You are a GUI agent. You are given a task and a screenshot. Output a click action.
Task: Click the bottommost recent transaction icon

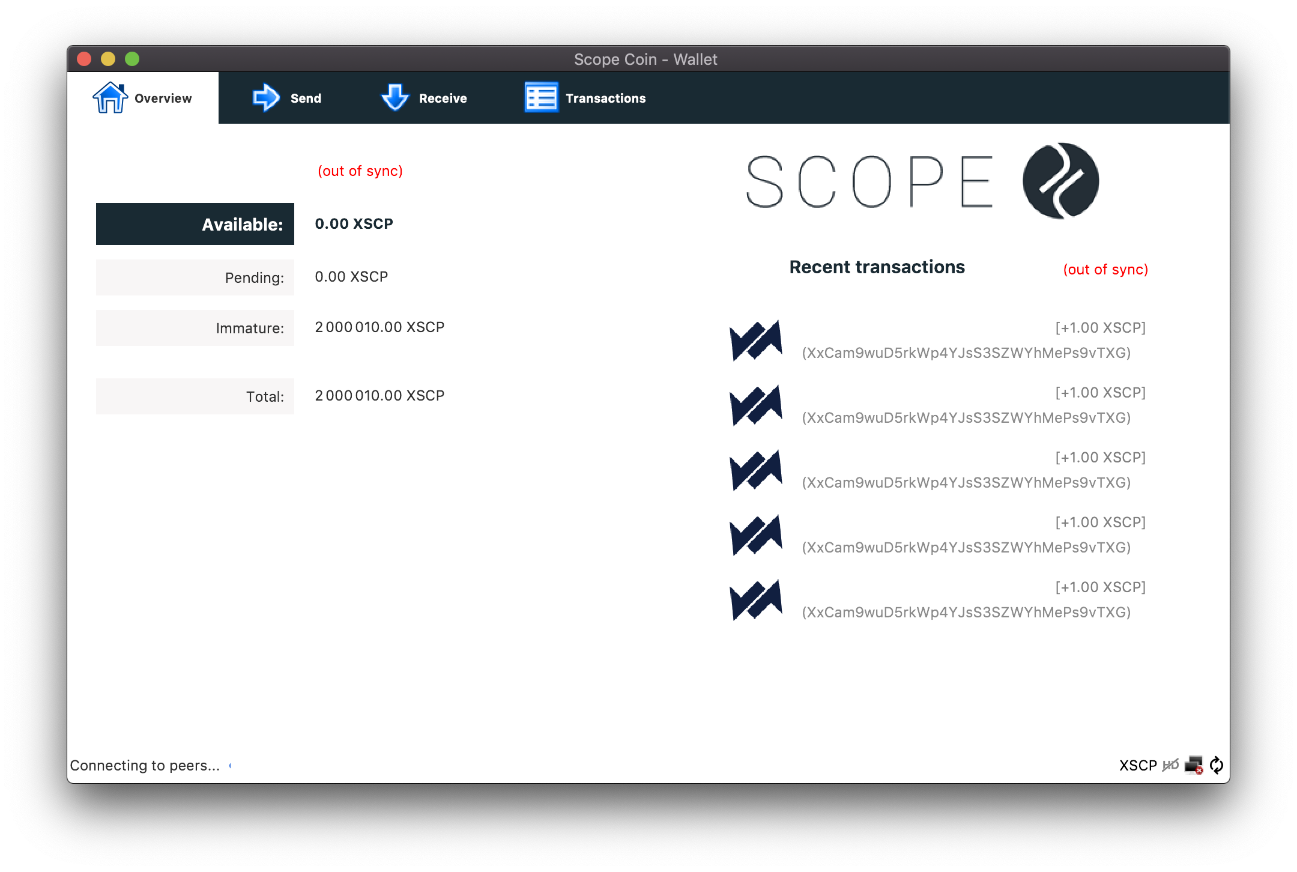coord(756,599)
